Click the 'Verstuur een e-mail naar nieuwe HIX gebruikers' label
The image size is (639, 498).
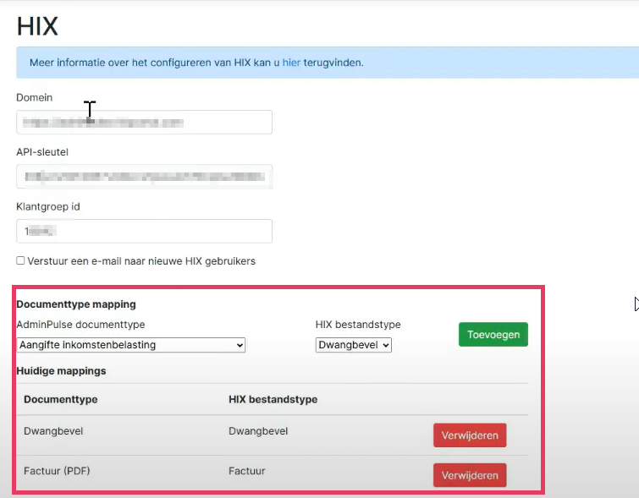tap(141, 261)
